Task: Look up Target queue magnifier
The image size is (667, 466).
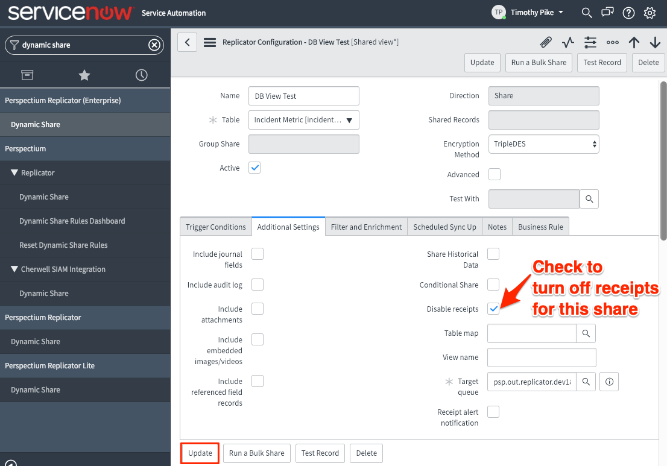Action: (586, 382)
